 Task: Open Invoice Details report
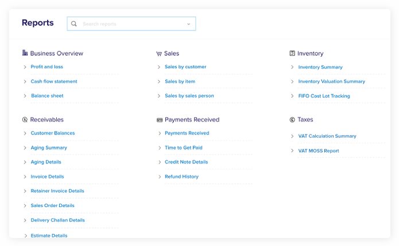(x=47, y=177)
